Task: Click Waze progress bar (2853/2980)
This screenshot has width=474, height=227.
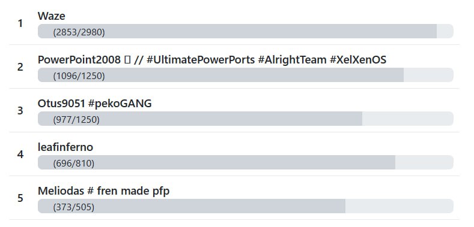Action: [246, 31]
